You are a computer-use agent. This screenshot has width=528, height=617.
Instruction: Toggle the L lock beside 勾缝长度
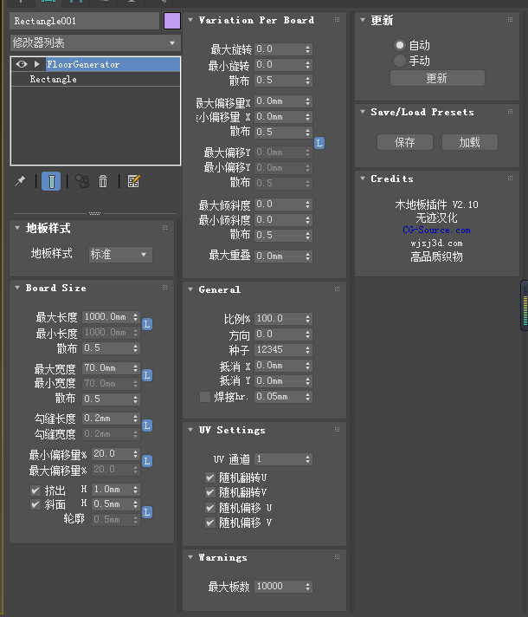(x=147, y=425)
